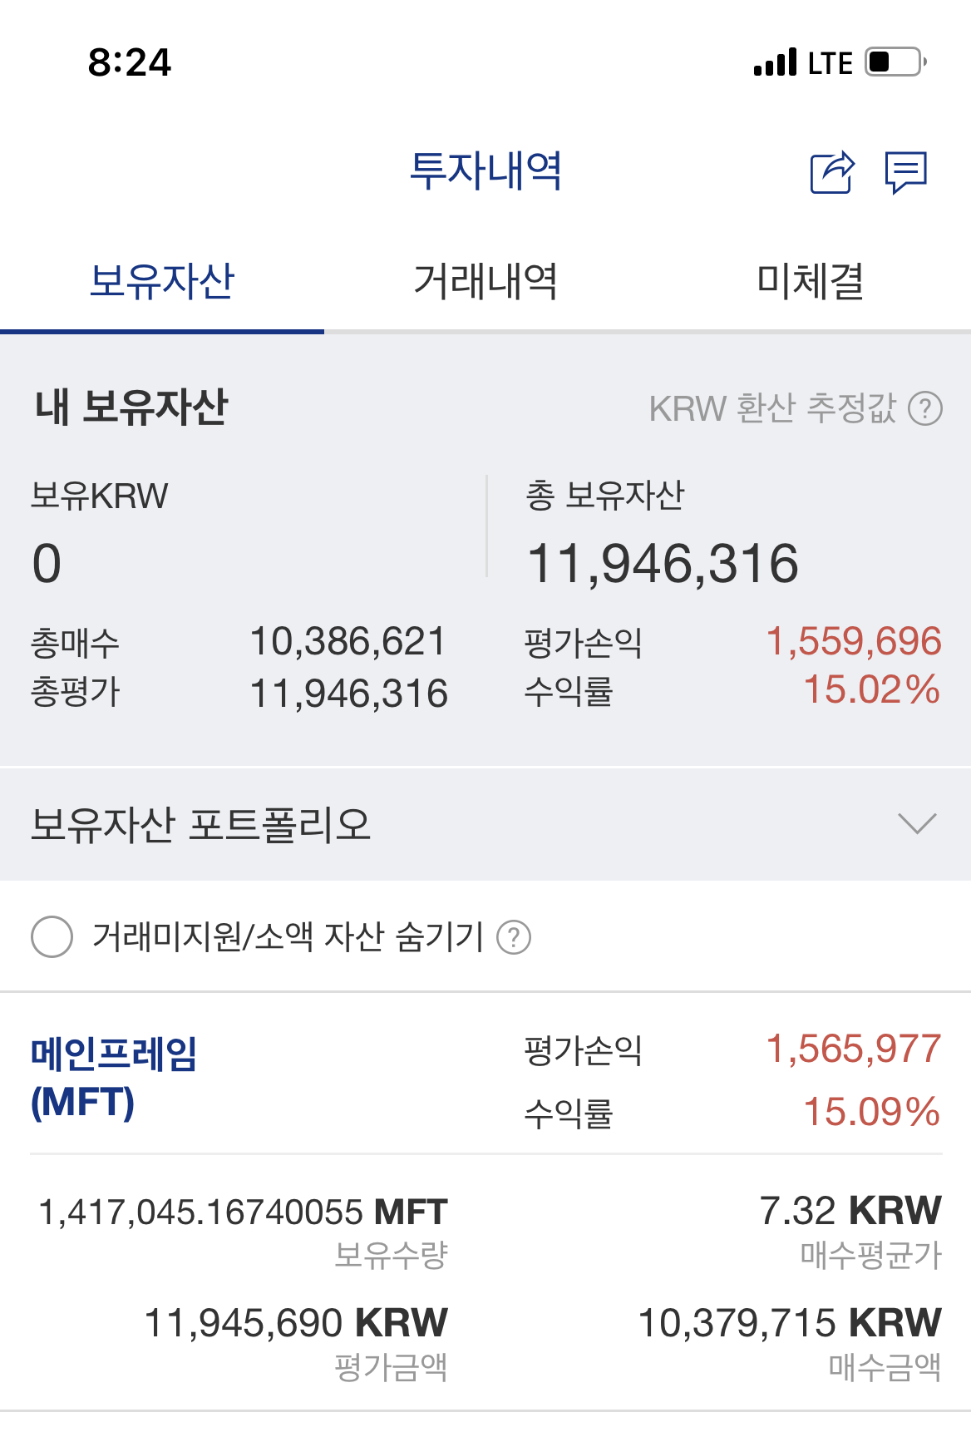Open help for KRW 환산 추정값
Screen dimensions: 971x1437
point(925,408)
